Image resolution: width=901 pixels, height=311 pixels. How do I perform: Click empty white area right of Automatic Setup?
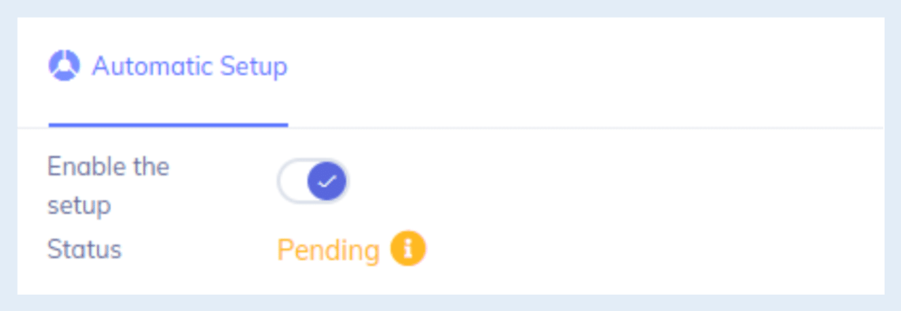coord(584,68)
